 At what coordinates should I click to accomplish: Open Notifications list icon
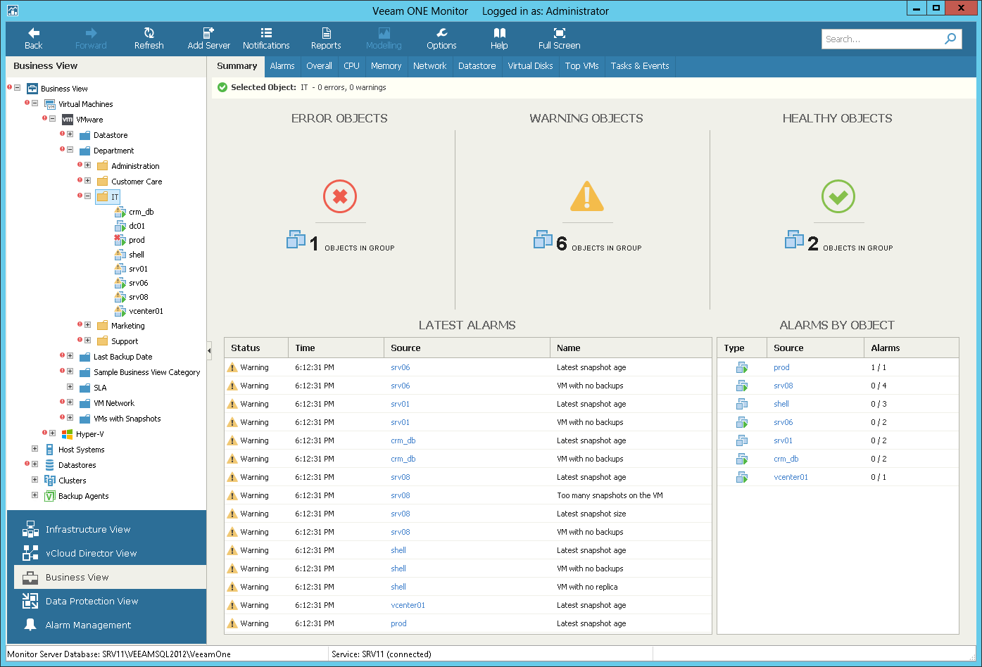(x=266, y=33)
